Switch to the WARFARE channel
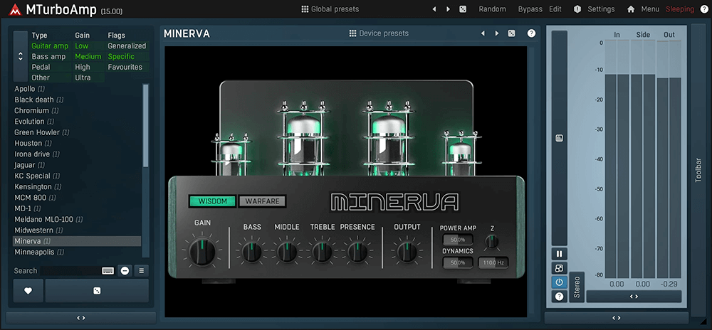Viewport: 712px width, 330px height. pyautogui.click(x=263, y=201)
